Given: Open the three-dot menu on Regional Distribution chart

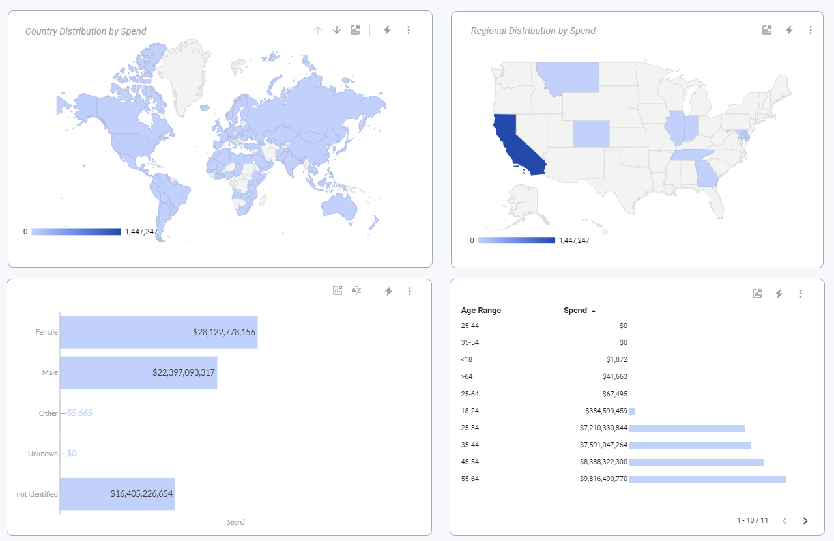Looking at the screenshot, I should point(811,29).
